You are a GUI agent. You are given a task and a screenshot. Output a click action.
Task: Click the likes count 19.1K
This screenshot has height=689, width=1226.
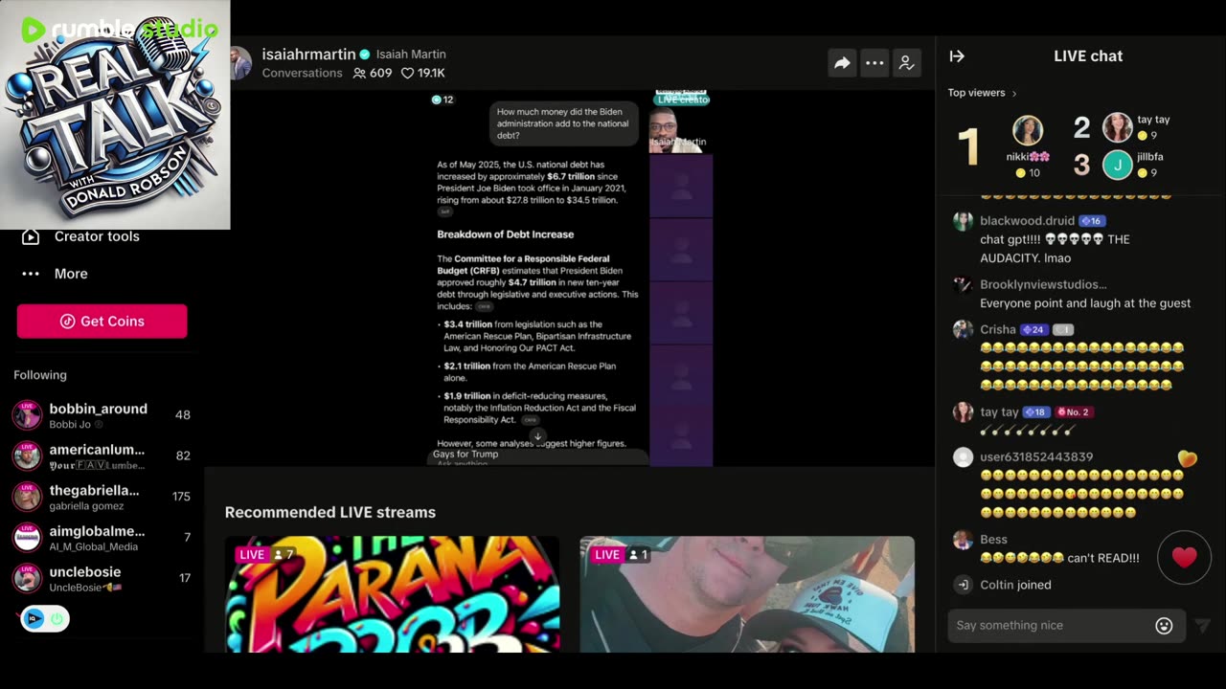click(x=422, y=73)
